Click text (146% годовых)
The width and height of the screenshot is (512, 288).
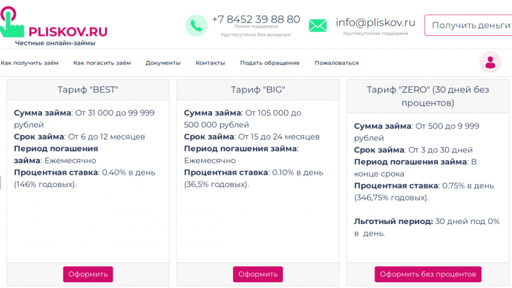(x=45, y=184)
